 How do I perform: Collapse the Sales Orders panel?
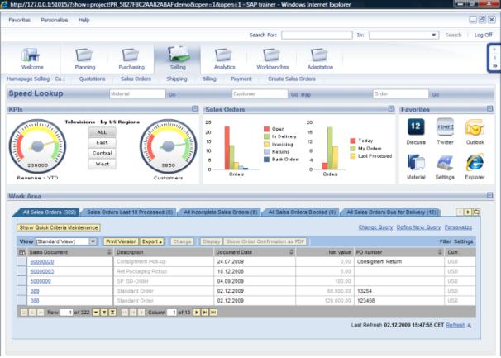click(391, 108)
